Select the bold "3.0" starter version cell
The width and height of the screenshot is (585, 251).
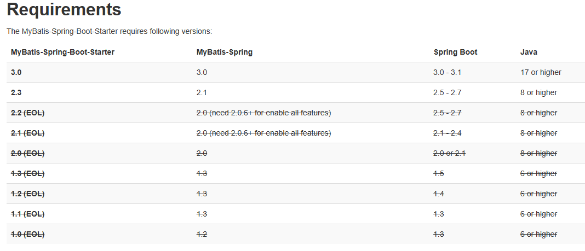(16, 72)
